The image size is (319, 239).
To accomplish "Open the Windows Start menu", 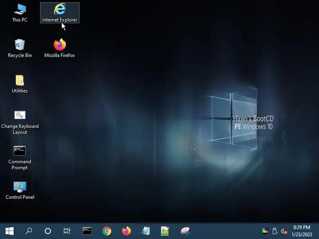I will click(x=10, y=231).
